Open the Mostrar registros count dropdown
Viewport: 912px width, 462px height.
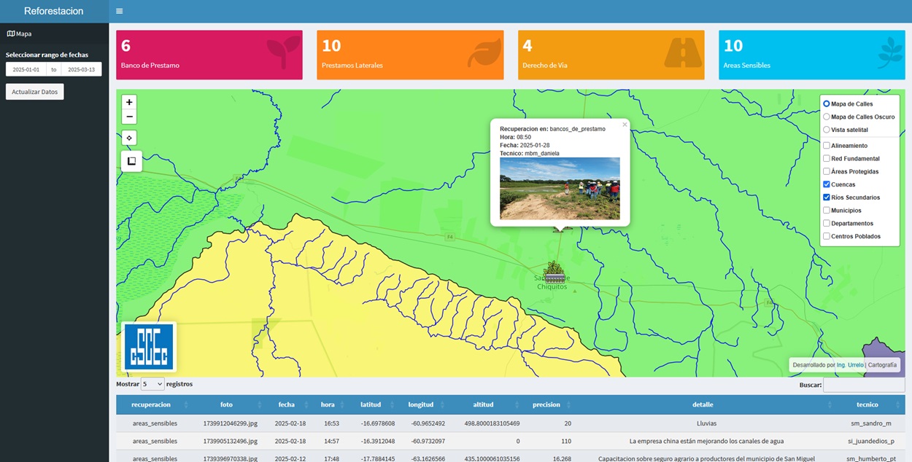pyautogui.click(x=152, y=384)
